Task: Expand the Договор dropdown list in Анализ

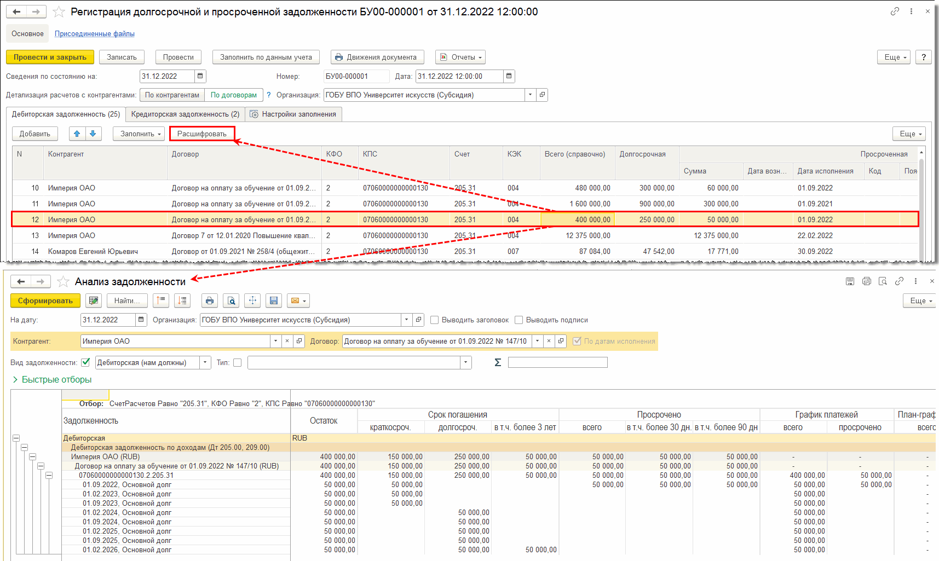Action: (x=538, y=341)
